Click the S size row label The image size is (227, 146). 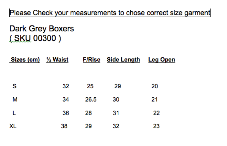(14, 86)
